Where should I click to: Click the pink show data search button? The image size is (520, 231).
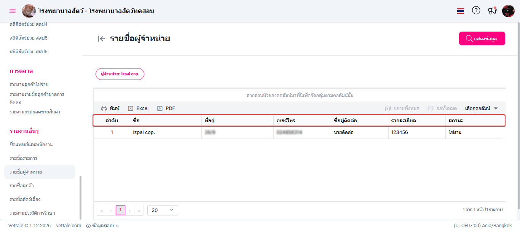click(482, 38)
